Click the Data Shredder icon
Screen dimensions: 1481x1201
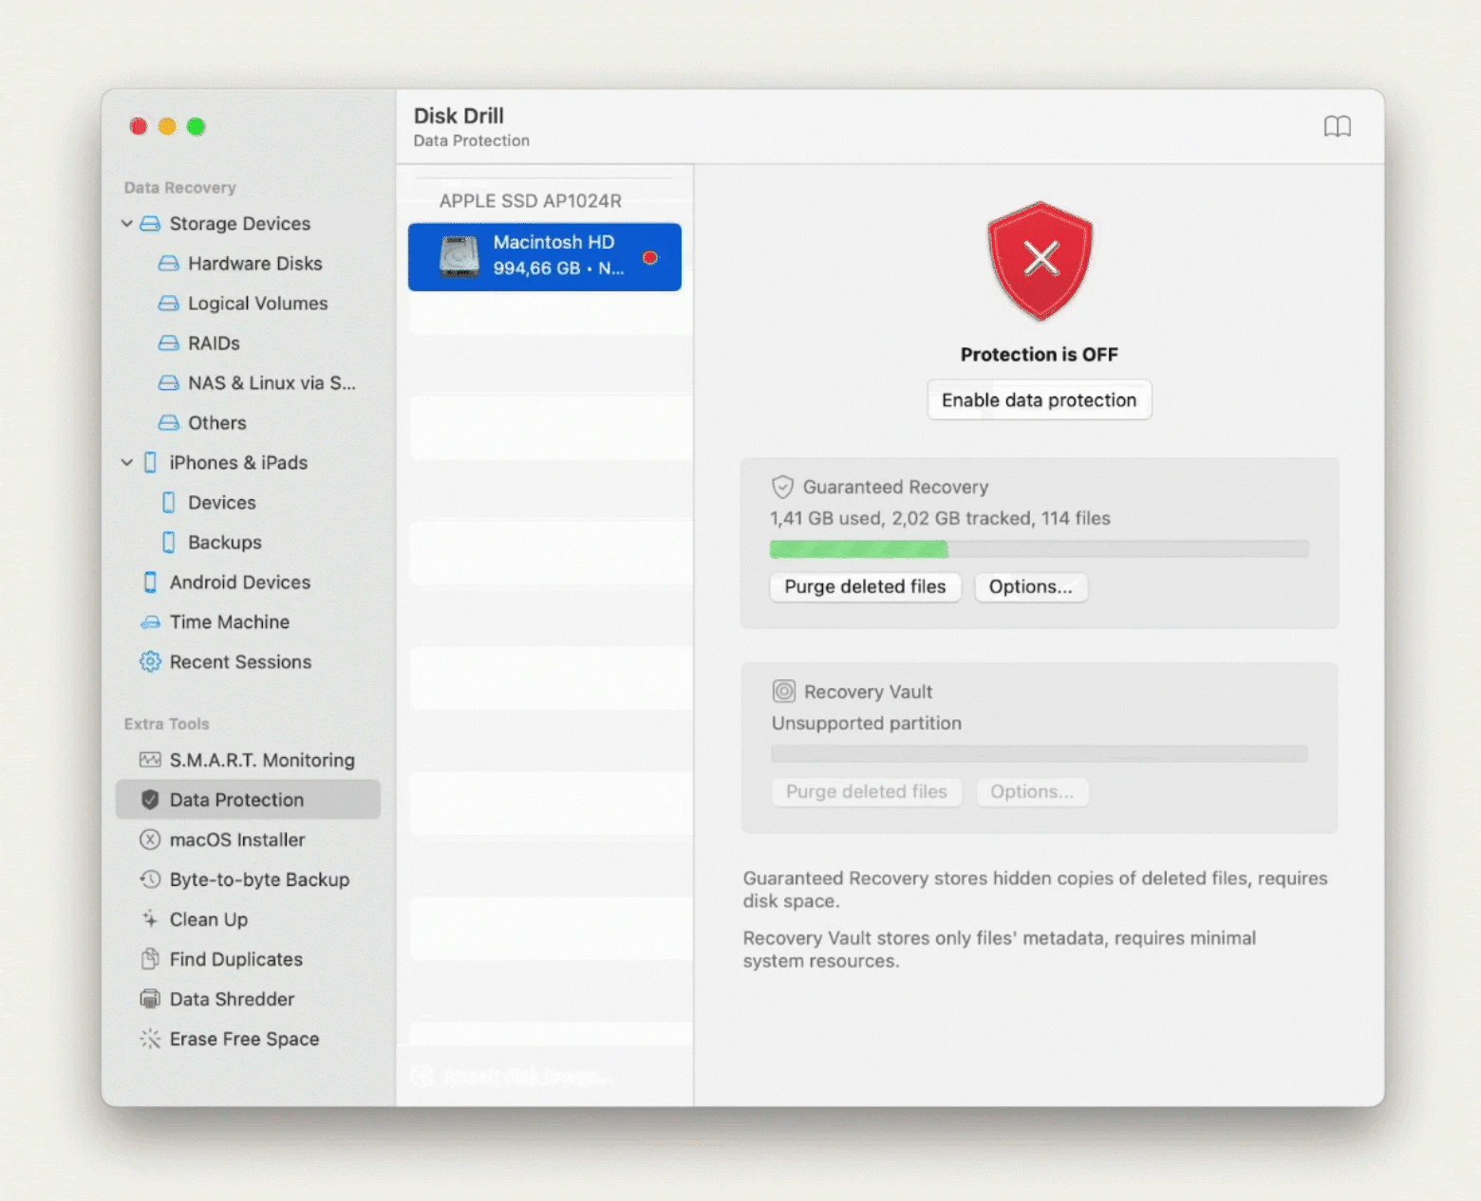(x=150, y=999)
